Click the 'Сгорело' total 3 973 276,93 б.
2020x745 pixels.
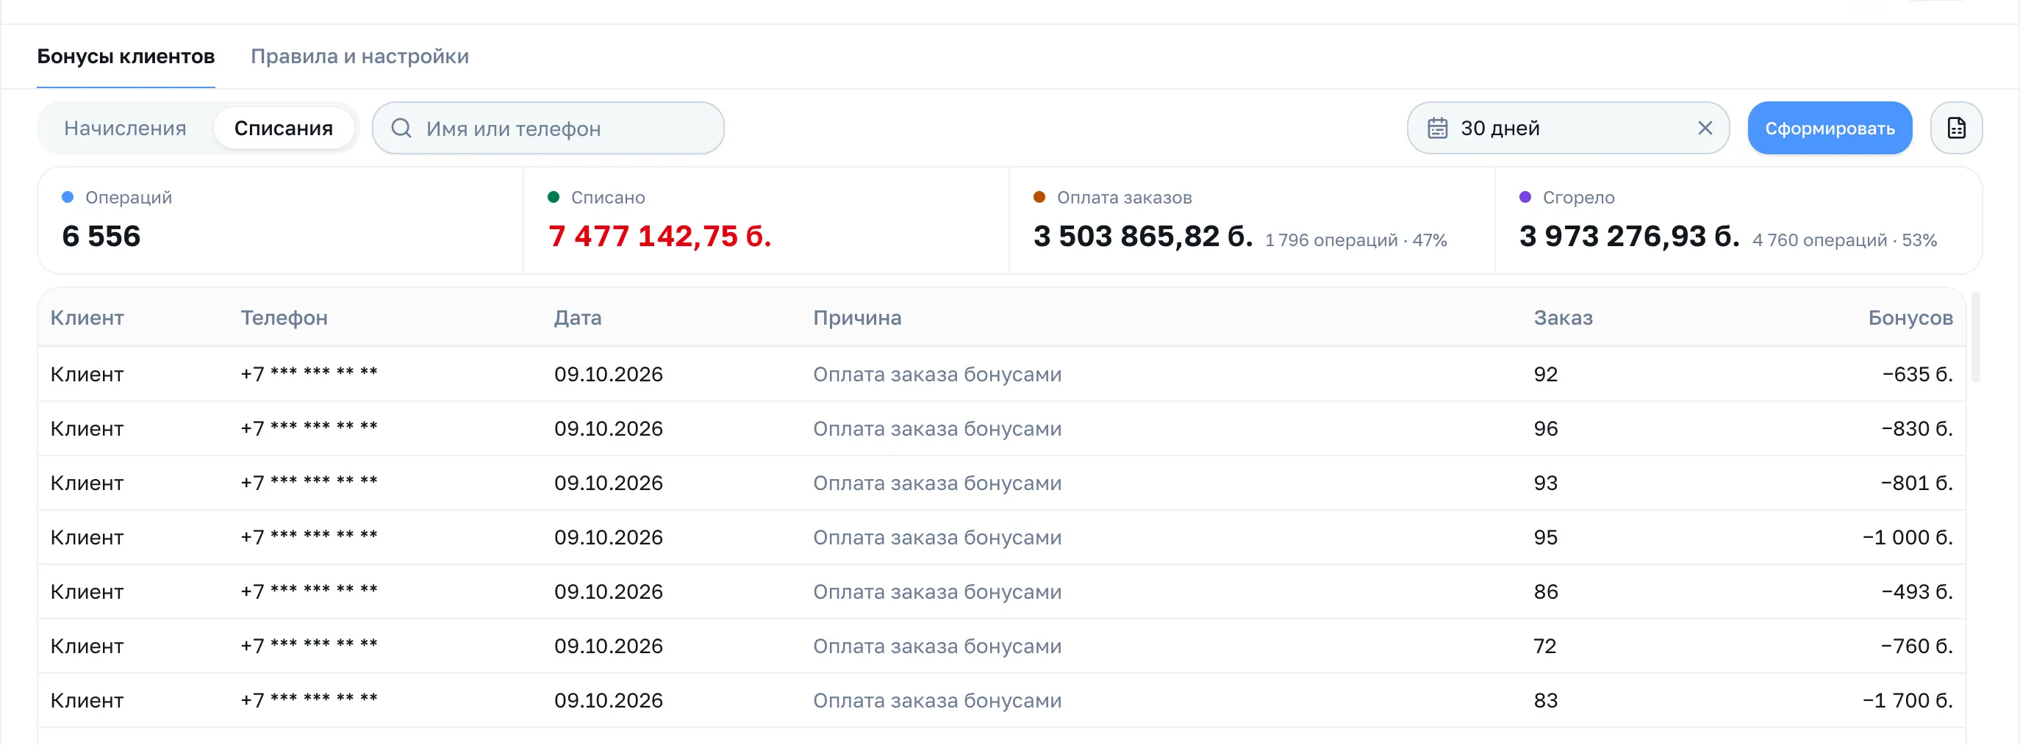point(1630,236)
